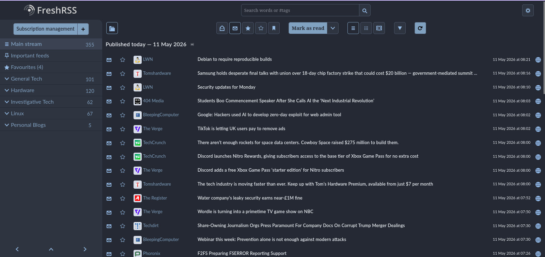Open BleepingComputer feed link on Google row
545x257 pixels.
click(161, 115)
